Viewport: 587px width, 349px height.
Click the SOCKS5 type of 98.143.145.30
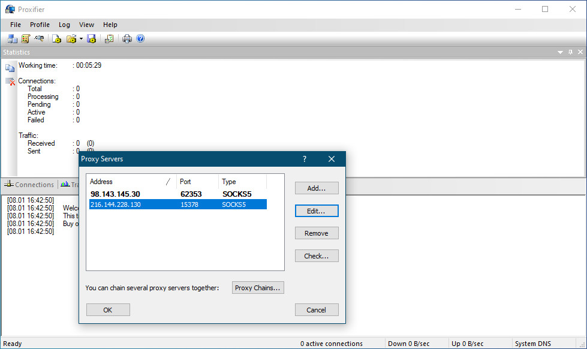pyautogui.click(x=237, y=194)
